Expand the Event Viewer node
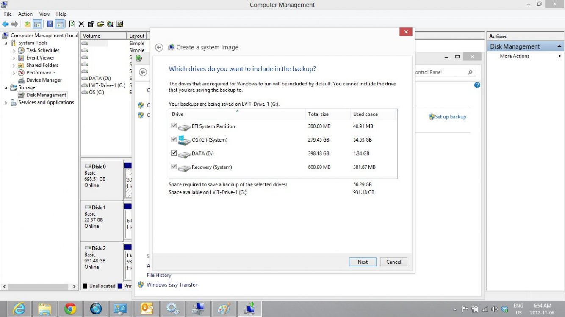This screenshot has height=317, width=565. [14, 58]
